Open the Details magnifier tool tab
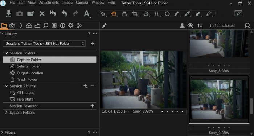Image resolution: width=254 pixels, height=136 pixels. [46, 26]
